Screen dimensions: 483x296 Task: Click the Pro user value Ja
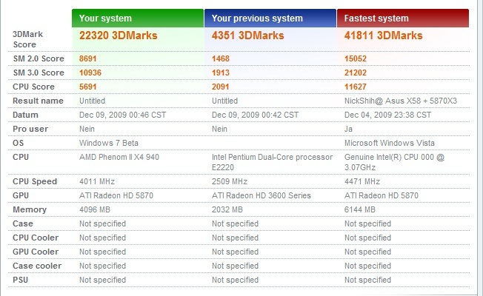click(x=348, y=129)
